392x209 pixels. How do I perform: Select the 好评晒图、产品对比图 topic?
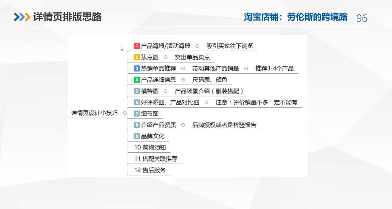click(170, 102)
